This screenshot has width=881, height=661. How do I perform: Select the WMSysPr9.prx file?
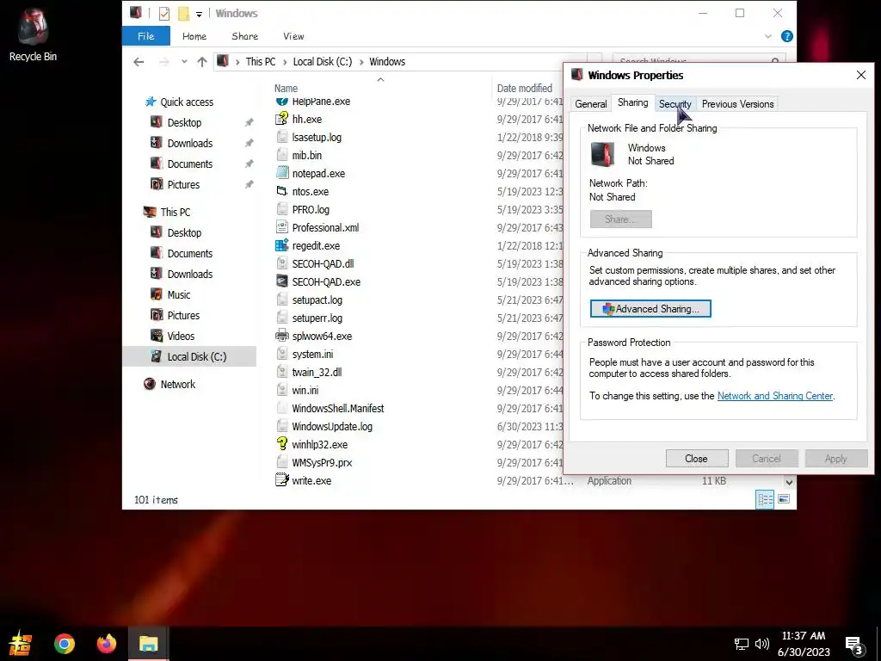click(x=322, y=462)
